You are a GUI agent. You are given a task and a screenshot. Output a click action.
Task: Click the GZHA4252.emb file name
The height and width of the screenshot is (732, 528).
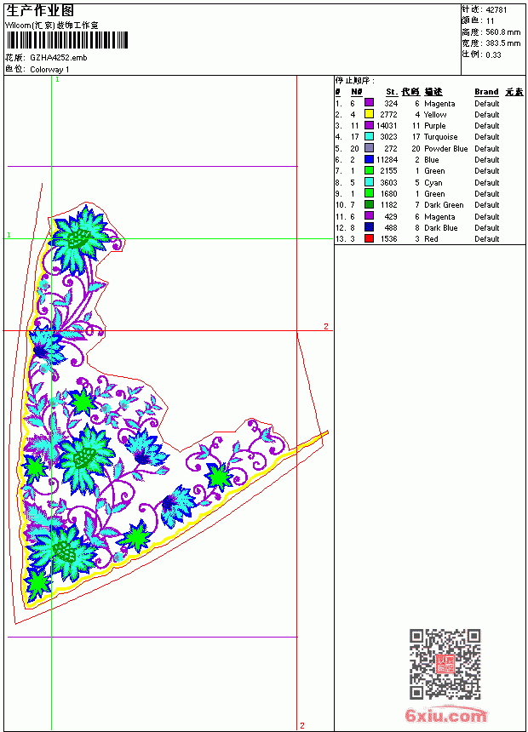(59, 58)
